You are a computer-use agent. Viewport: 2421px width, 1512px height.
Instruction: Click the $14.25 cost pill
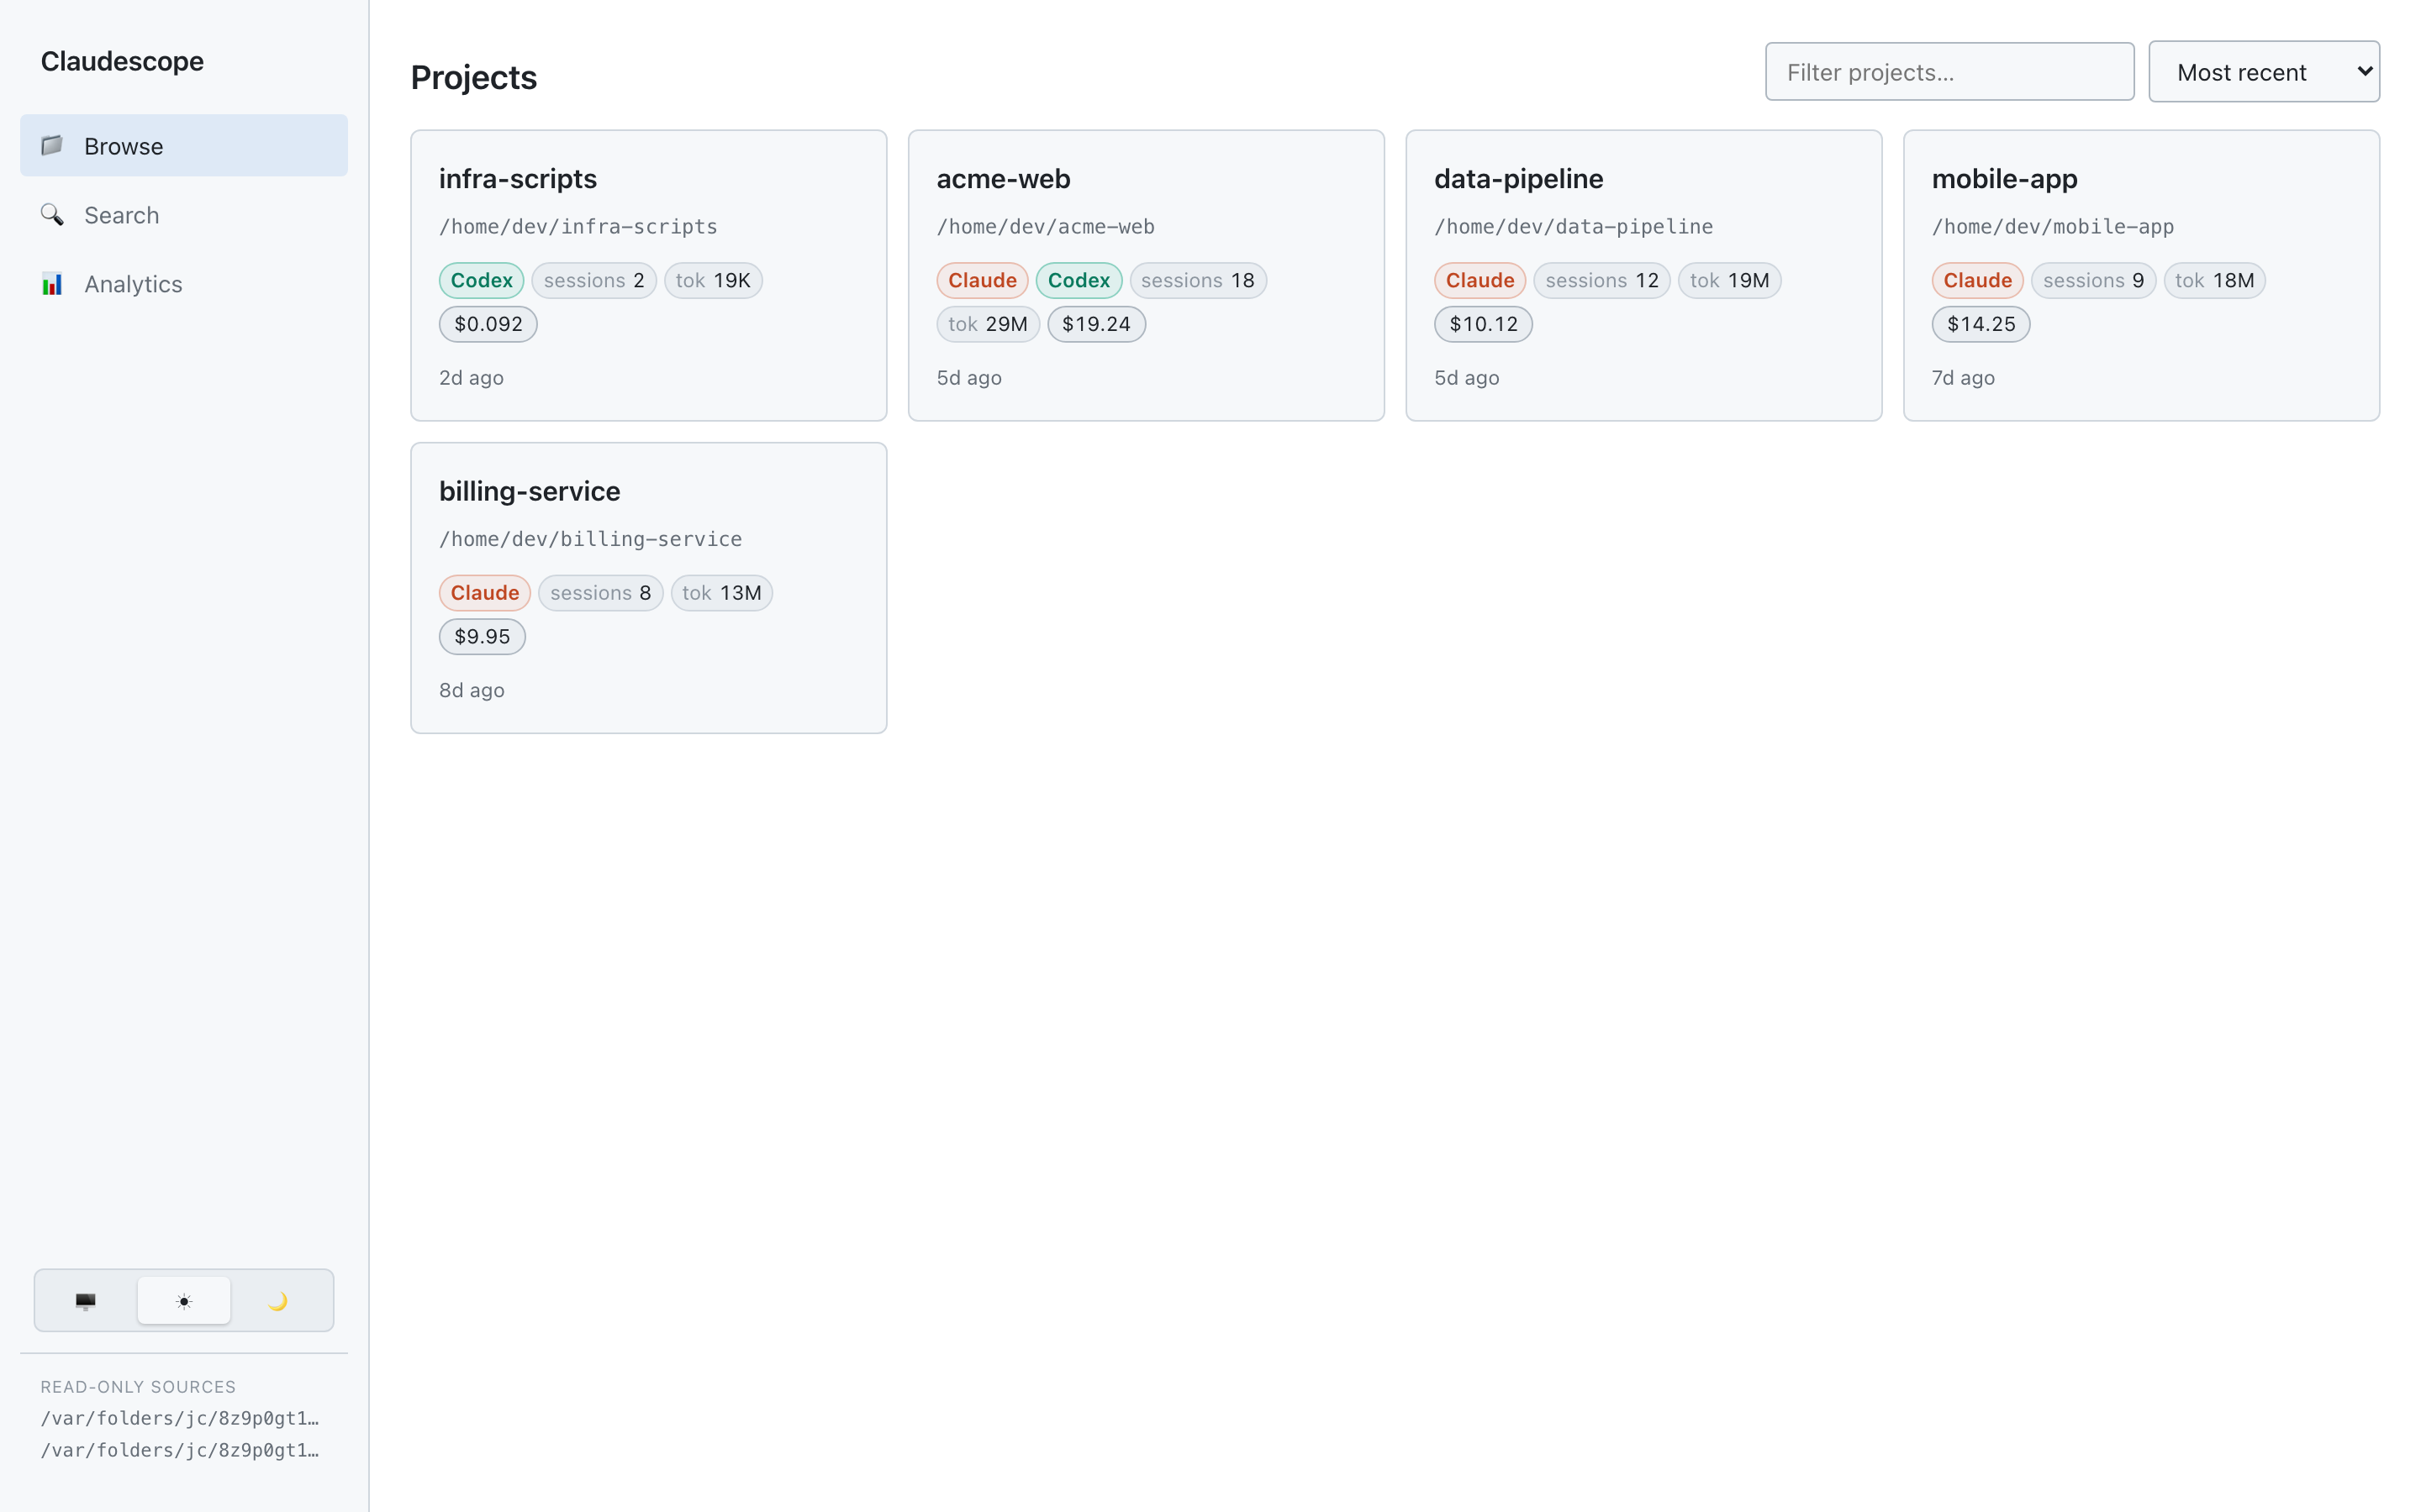[x=1981, y=324]
